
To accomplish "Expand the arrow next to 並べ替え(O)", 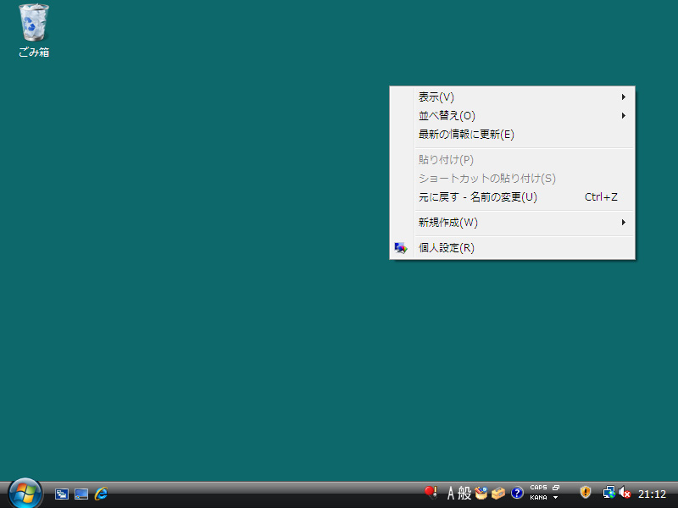I will (x=624, y=116).
